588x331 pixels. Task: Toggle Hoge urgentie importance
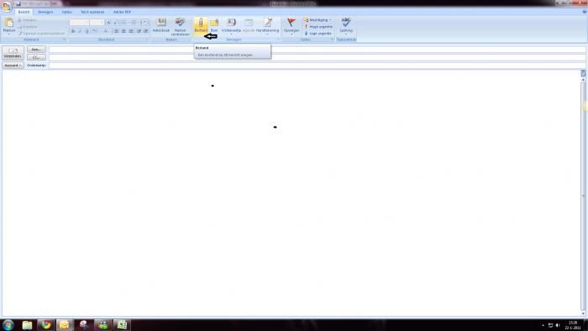318,27
